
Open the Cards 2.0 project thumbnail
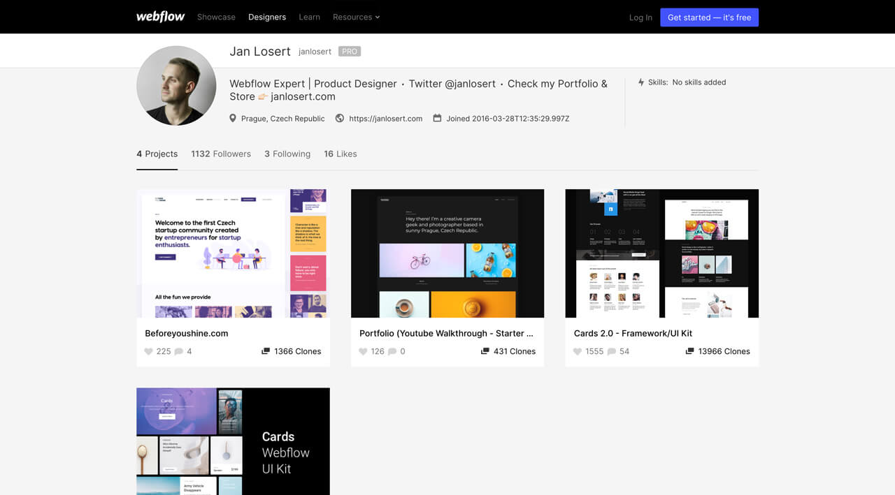(x=661, y=253)
